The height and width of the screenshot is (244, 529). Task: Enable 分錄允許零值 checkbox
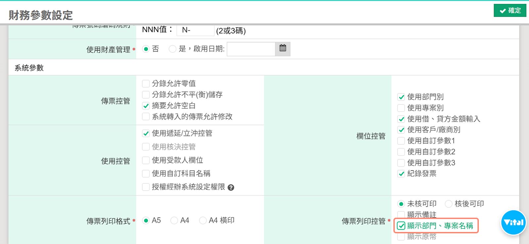coord(146,84)
